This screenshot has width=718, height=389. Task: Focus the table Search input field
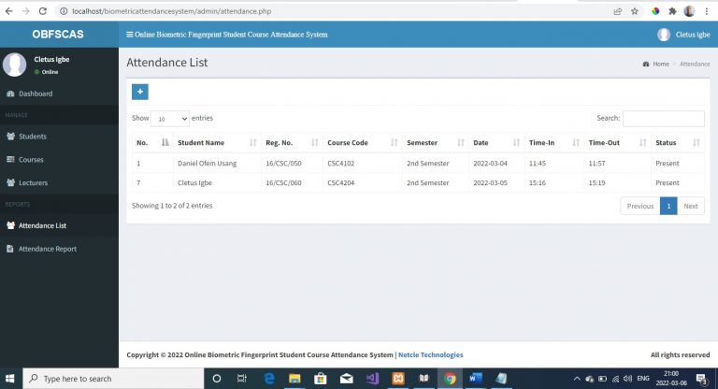tap(664, 118)
